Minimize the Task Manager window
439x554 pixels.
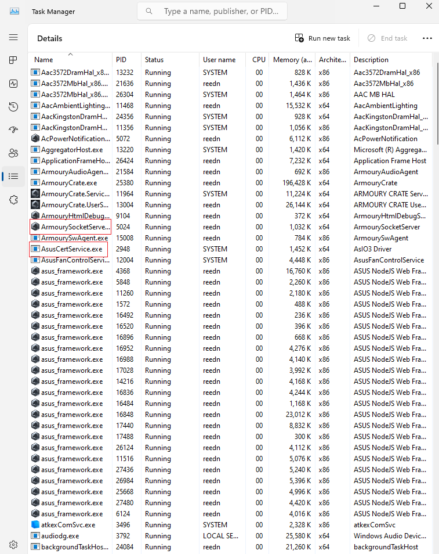coord(376,6)
